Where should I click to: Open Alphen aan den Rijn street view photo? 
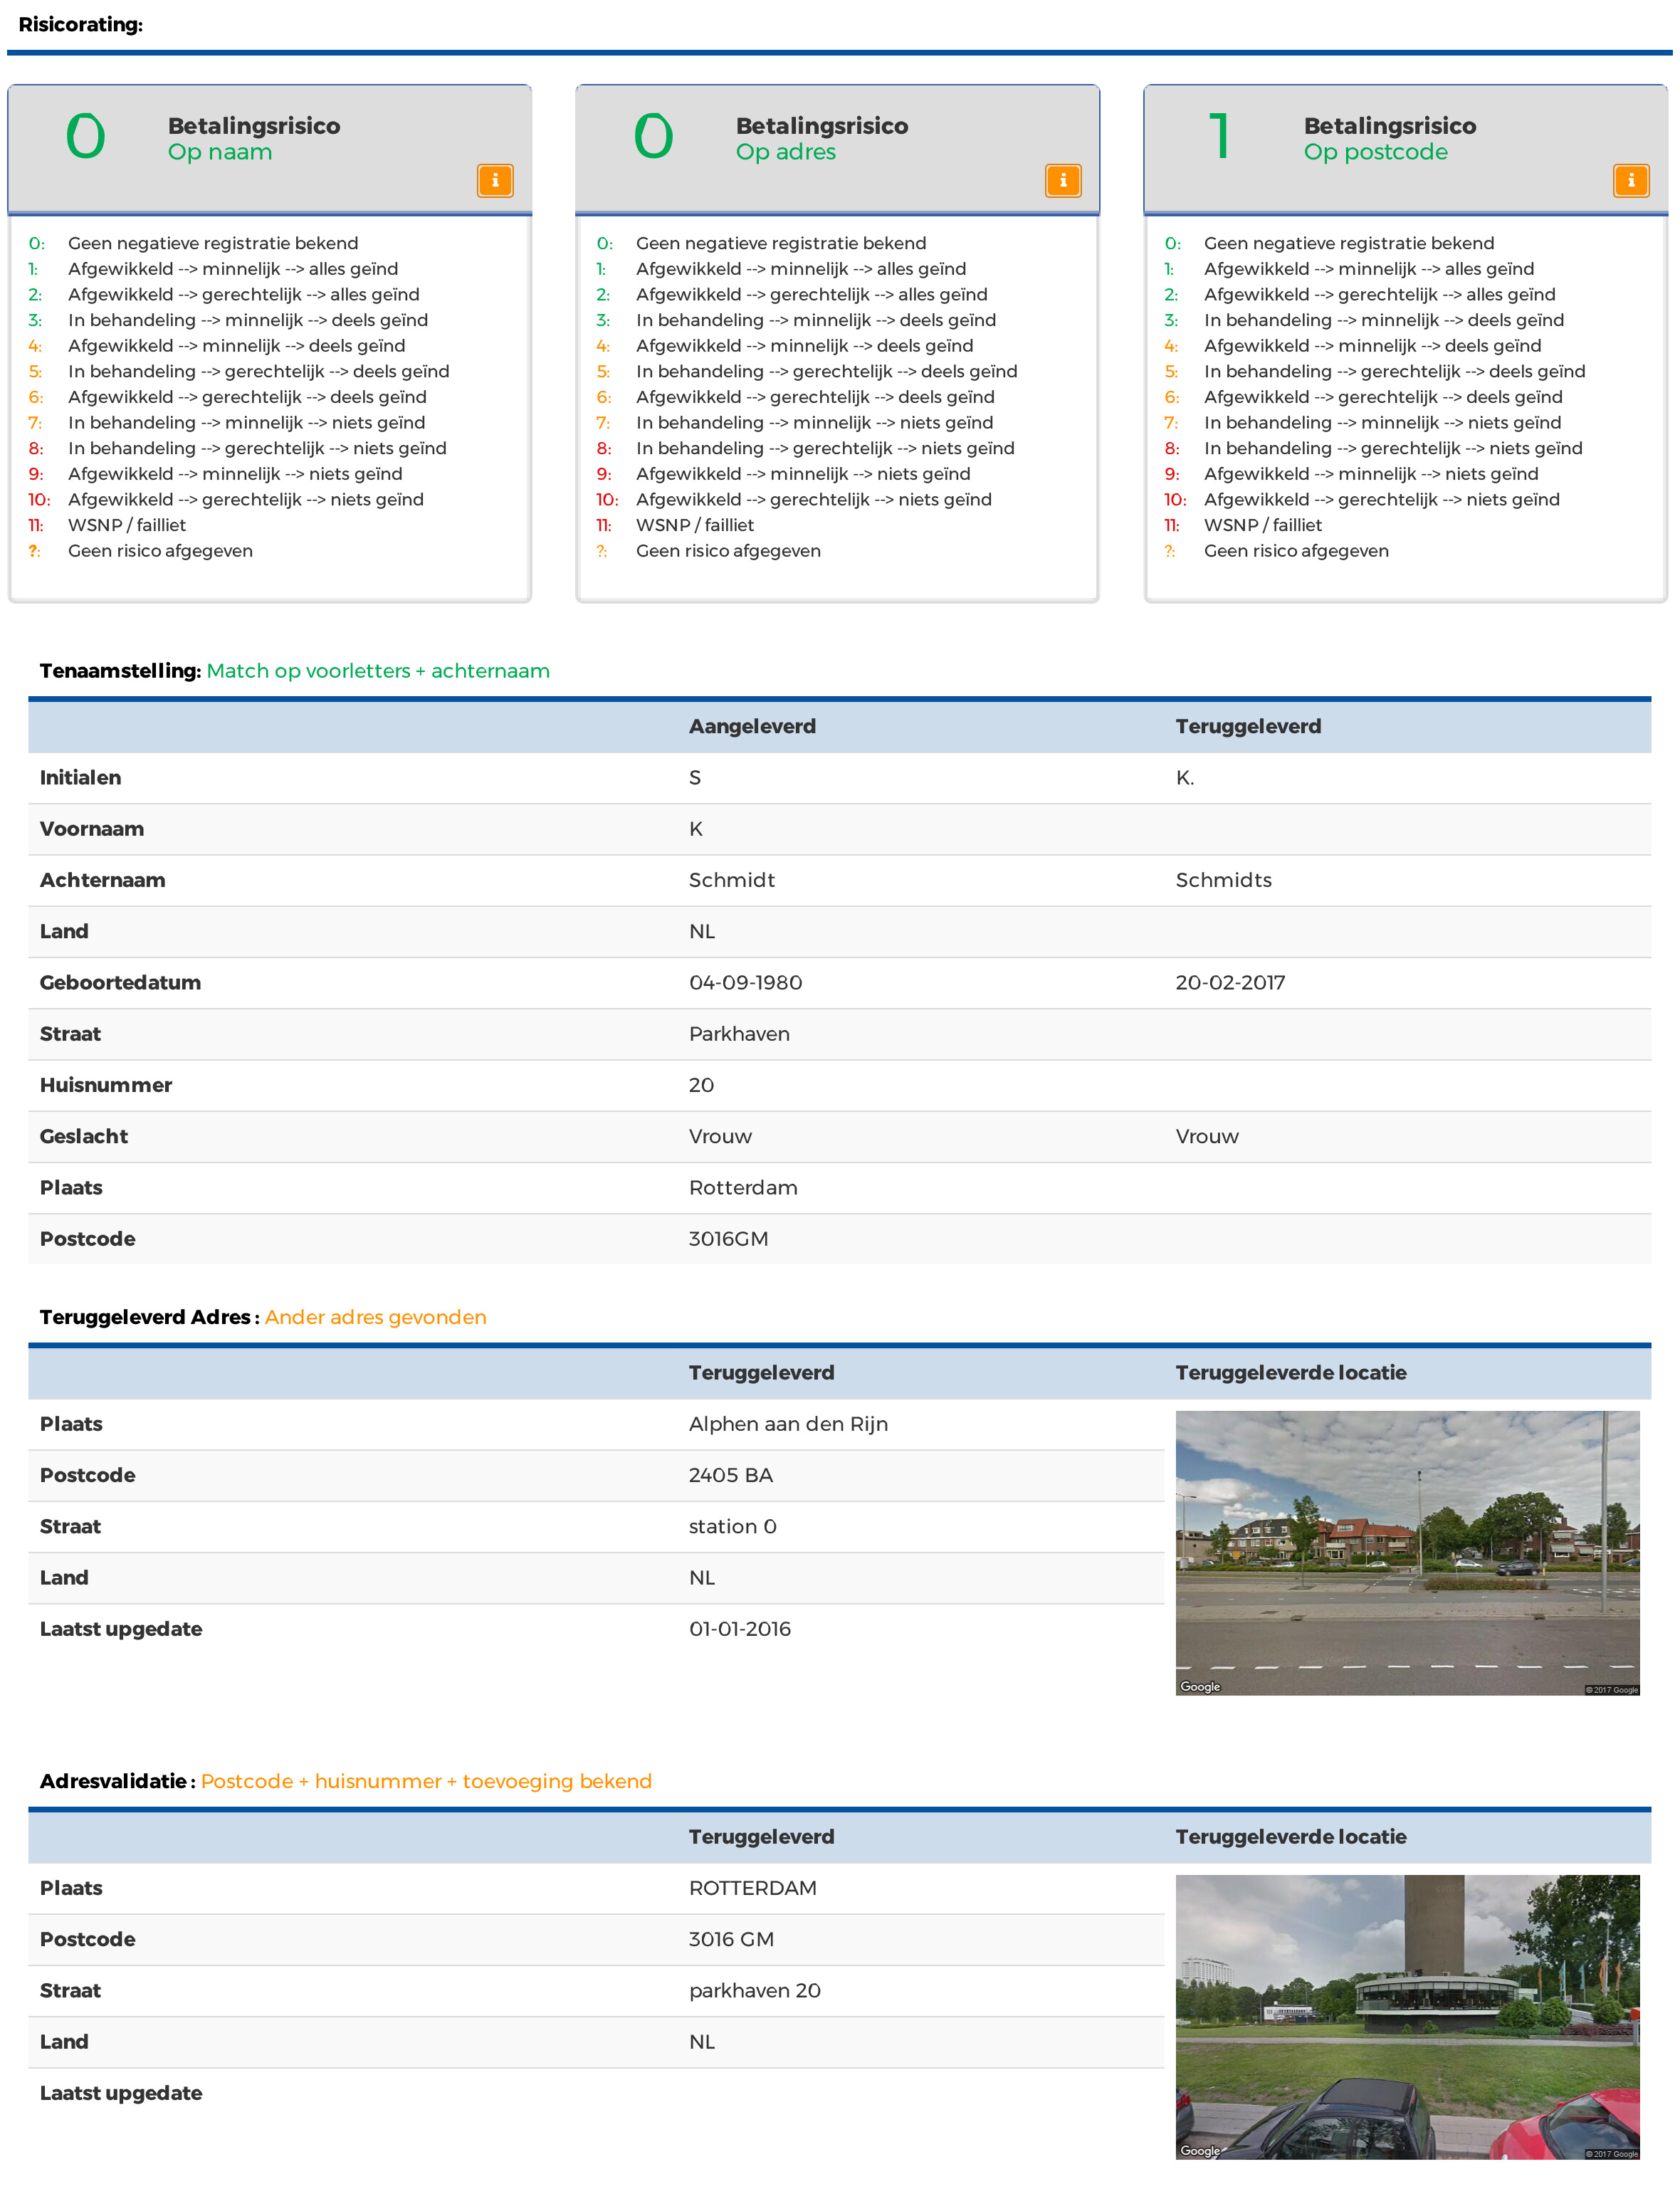coord(1407,1552)
